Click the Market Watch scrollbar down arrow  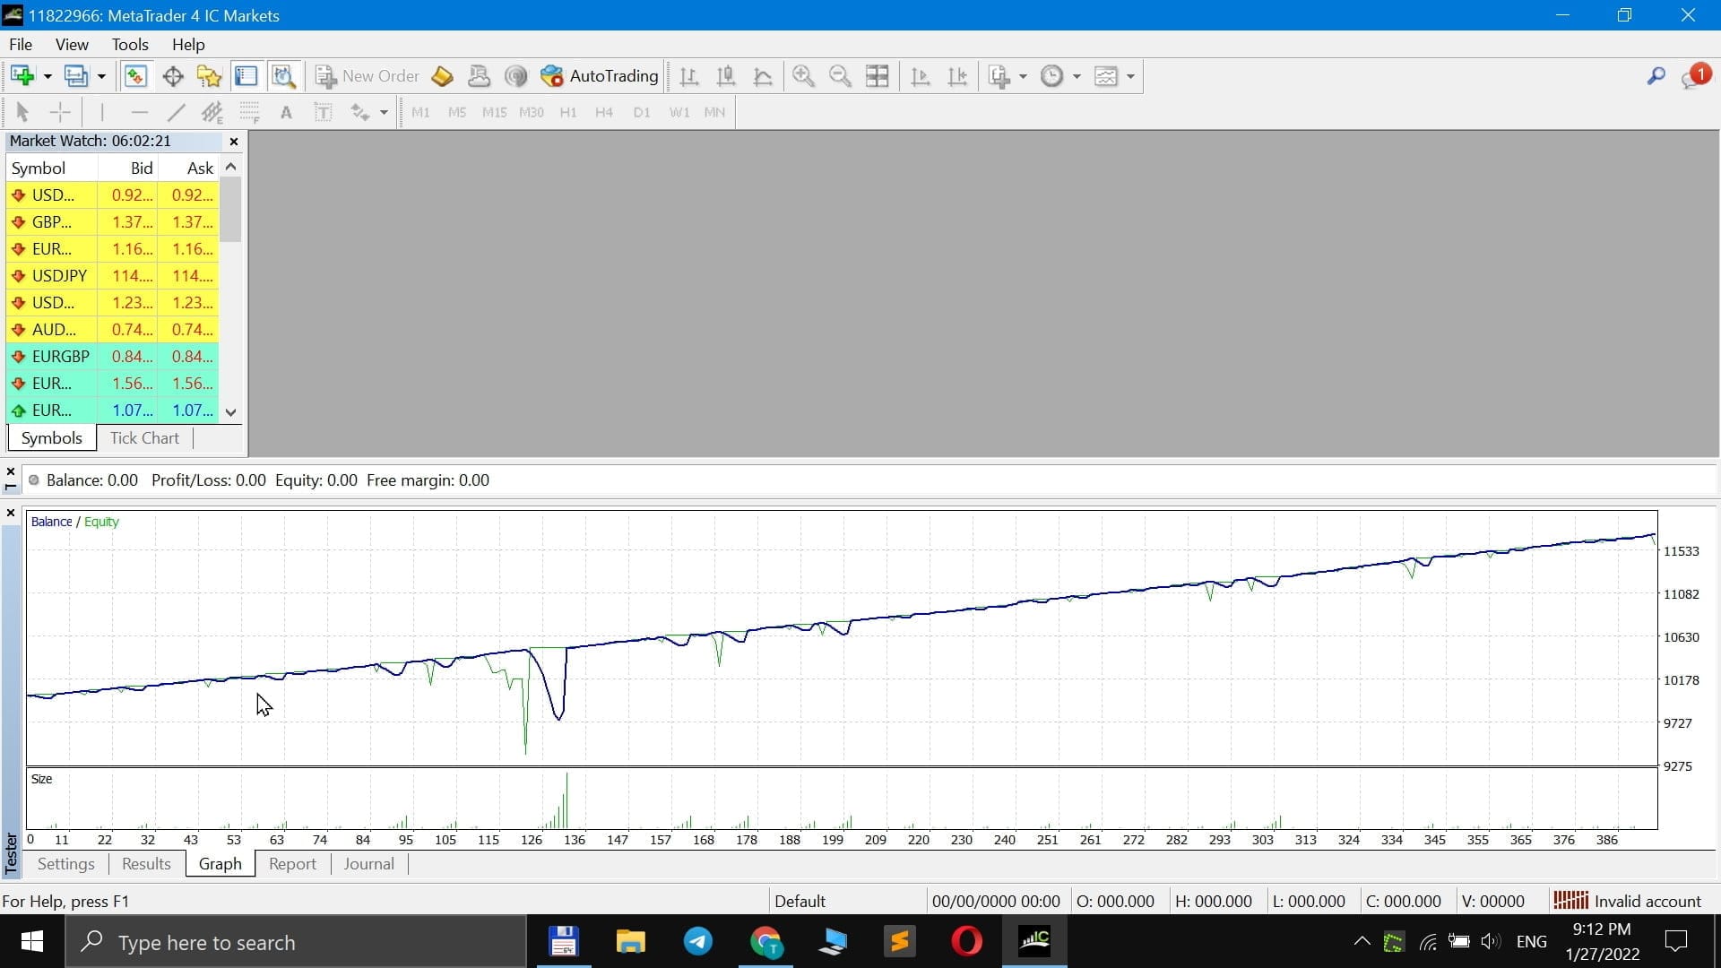click(231, 412)
